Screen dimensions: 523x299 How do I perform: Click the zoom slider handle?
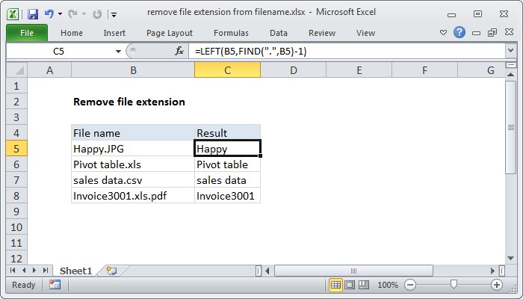pyautogui.click(x=454, y=285)
